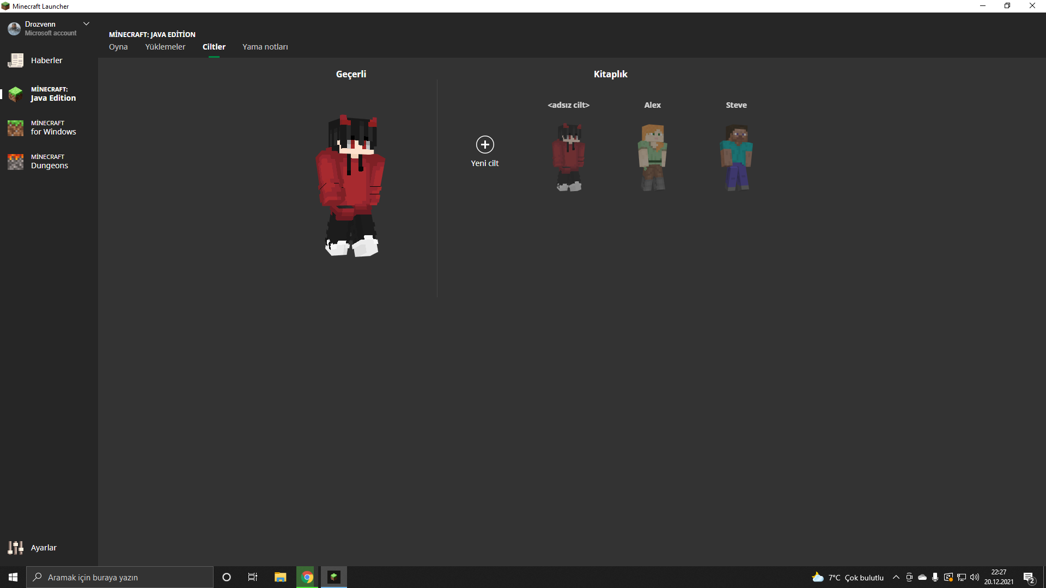
Task: Open the volume speaker tray icon
Action: [x=975, y=577]
